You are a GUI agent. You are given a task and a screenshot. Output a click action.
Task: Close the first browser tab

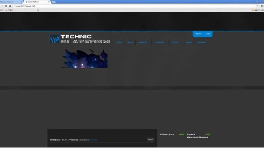(x=21, y=2)
